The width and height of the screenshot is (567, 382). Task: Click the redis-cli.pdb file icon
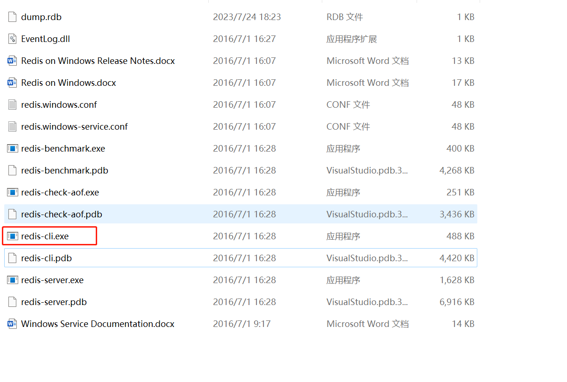13,258
